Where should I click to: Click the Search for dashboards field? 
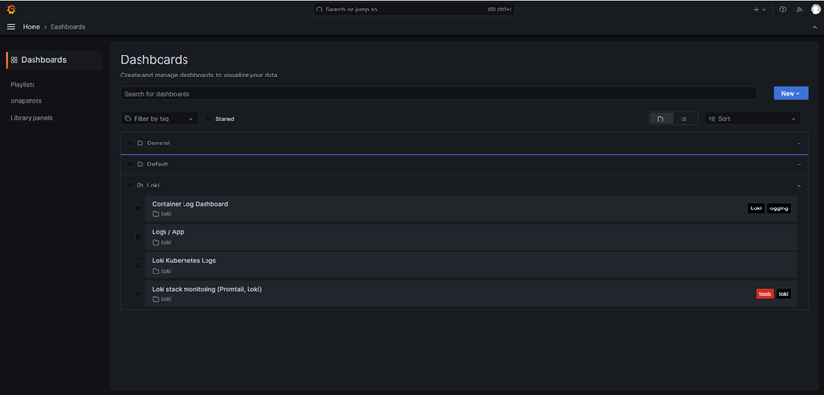(439, 93)
